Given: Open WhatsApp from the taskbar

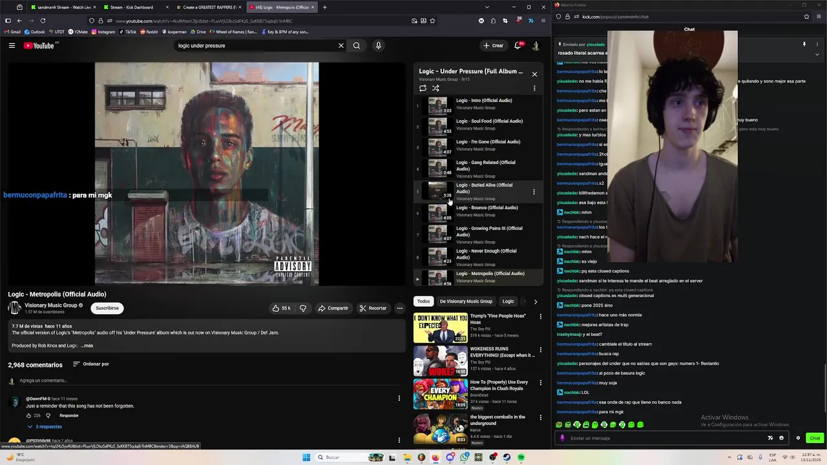Looking at the screenshot, I should click(x=465, y=457).
